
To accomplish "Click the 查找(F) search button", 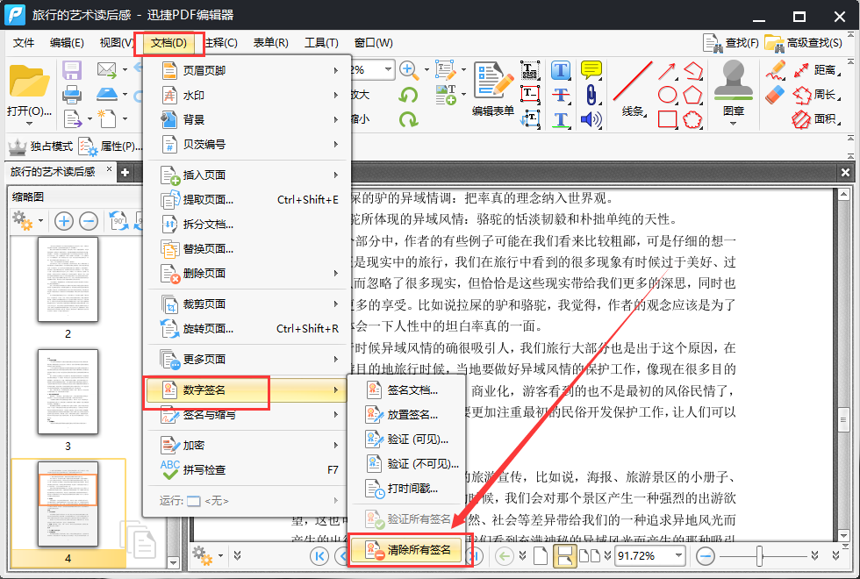I will click(x=732, y=43).
